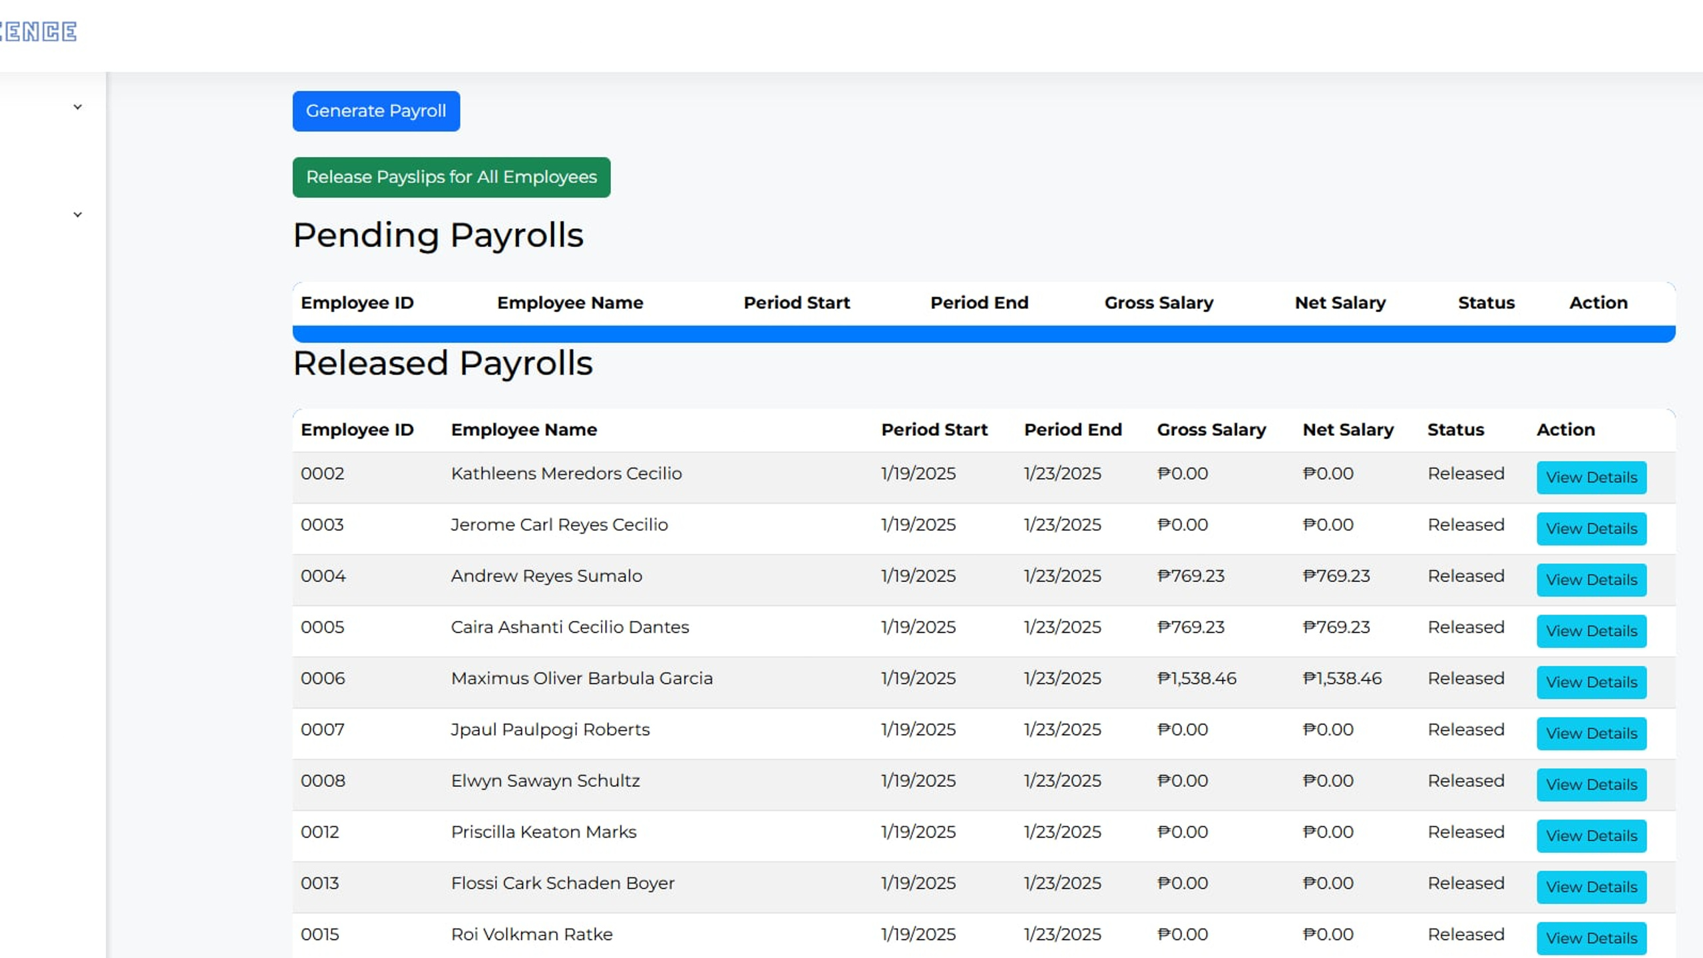1703x958 pixels.
Task: Click gross salary ₱769.23 for employee 0005
Action: pos(1191,627)
